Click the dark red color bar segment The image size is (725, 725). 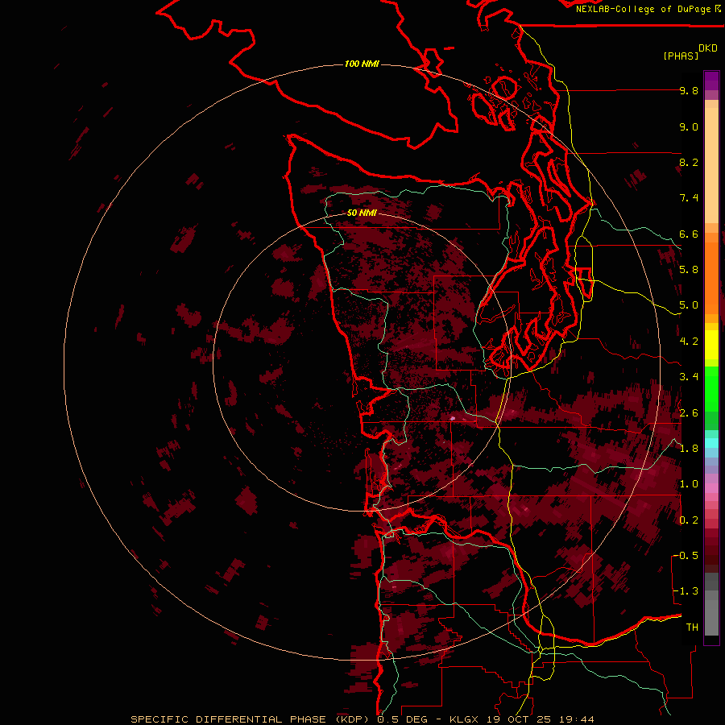point(711,550)
